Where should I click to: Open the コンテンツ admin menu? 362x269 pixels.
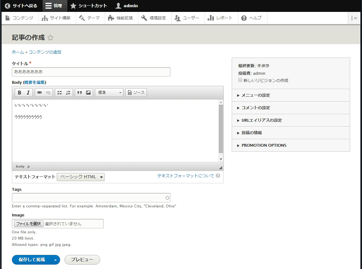(20, 18)
